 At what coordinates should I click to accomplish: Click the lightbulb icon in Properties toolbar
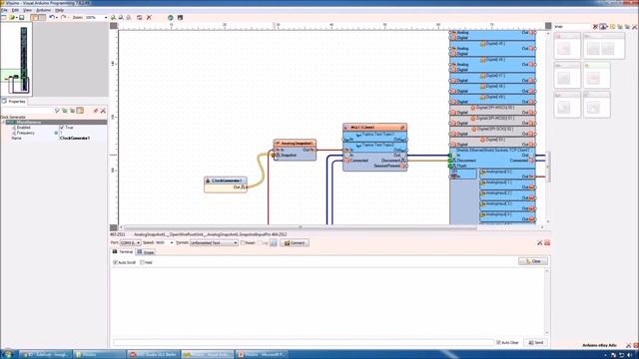57,111
